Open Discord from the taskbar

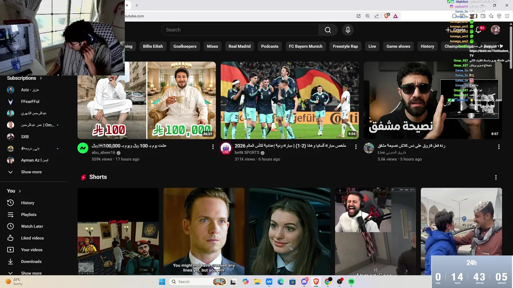pyautogui.click(x=304, y=282)
